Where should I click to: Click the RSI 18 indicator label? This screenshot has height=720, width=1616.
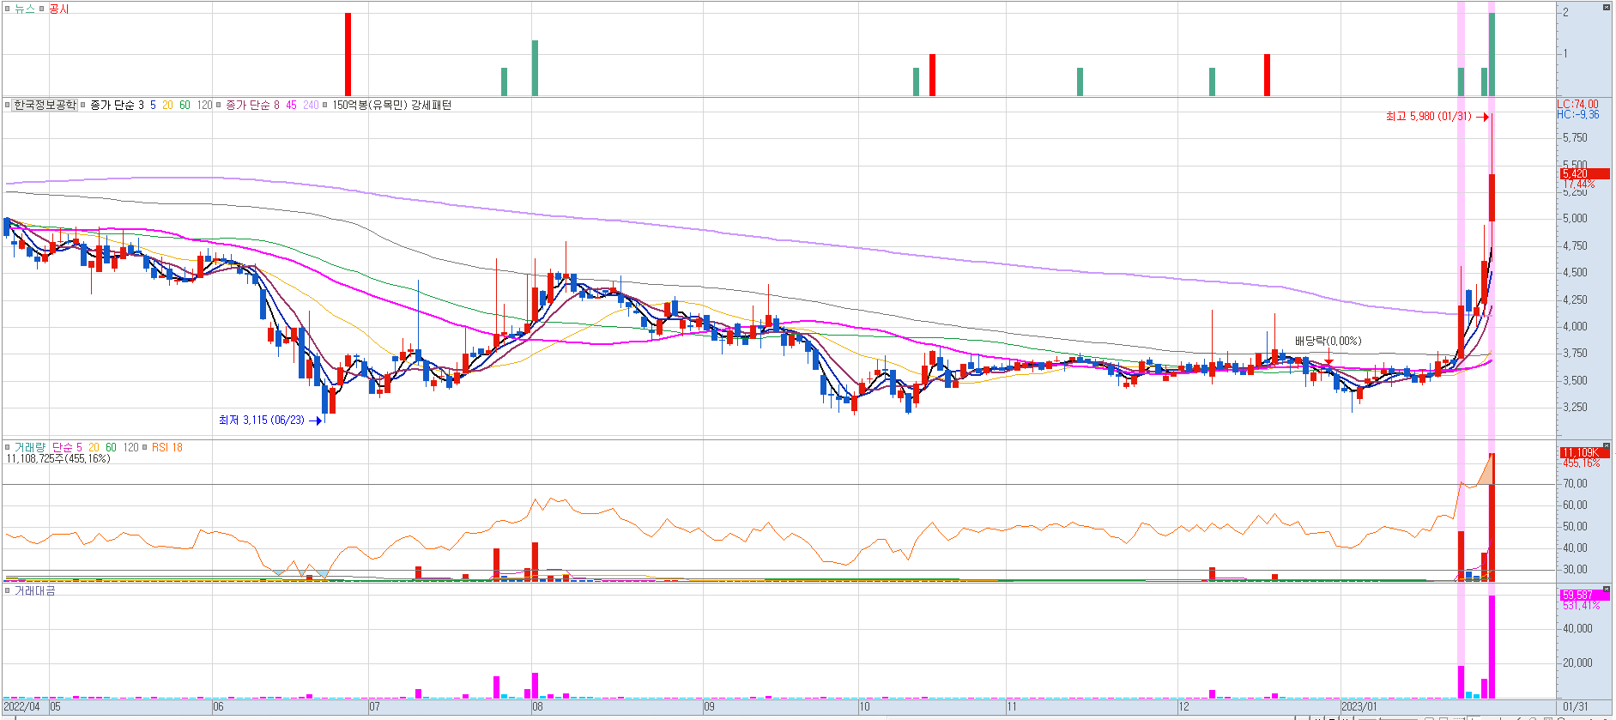coord(167,447)
